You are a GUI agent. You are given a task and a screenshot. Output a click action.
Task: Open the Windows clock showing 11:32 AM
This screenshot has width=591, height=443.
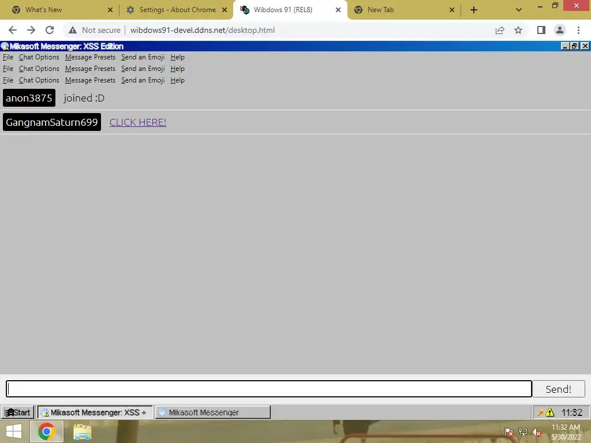pyautogui.click(x=566, y=432)
